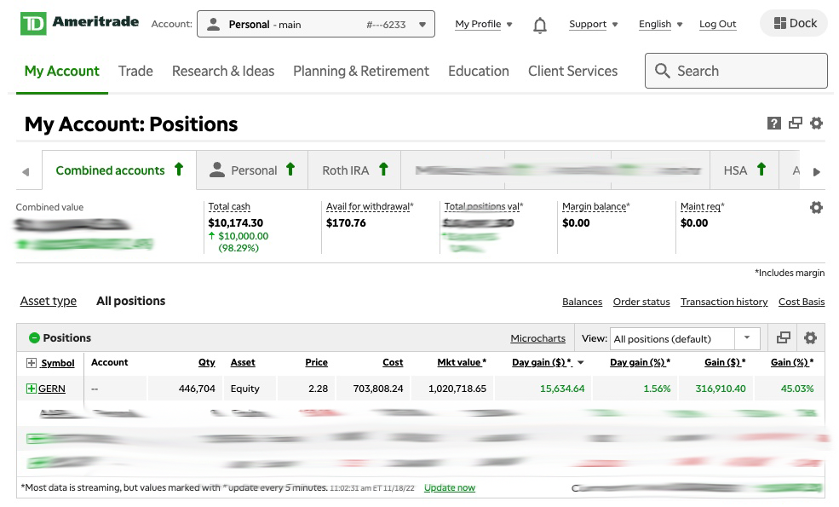The height and width of the screenshot is (507, 839).
Task: Click the TD Ameritrade logo
Action: click(79, 24)
